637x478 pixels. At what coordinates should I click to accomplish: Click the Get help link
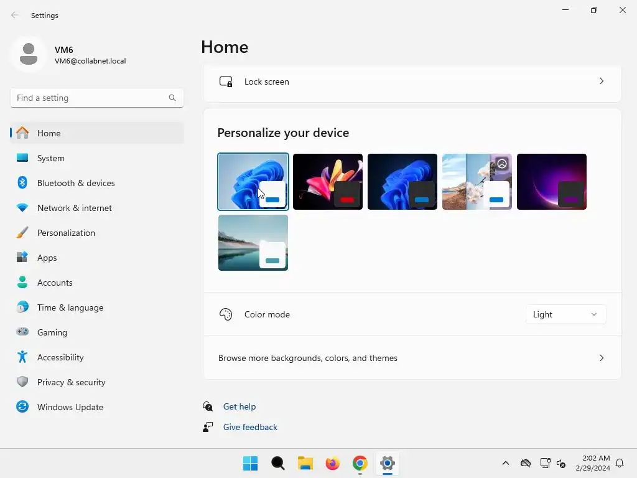click(x=239, y=406)
